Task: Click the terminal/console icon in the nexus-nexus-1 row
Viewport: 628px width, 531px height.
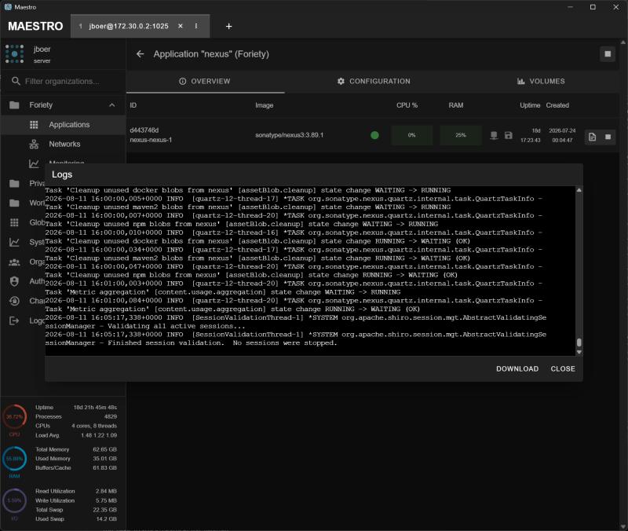Action: pyautogui.click(x=494, y=135)
